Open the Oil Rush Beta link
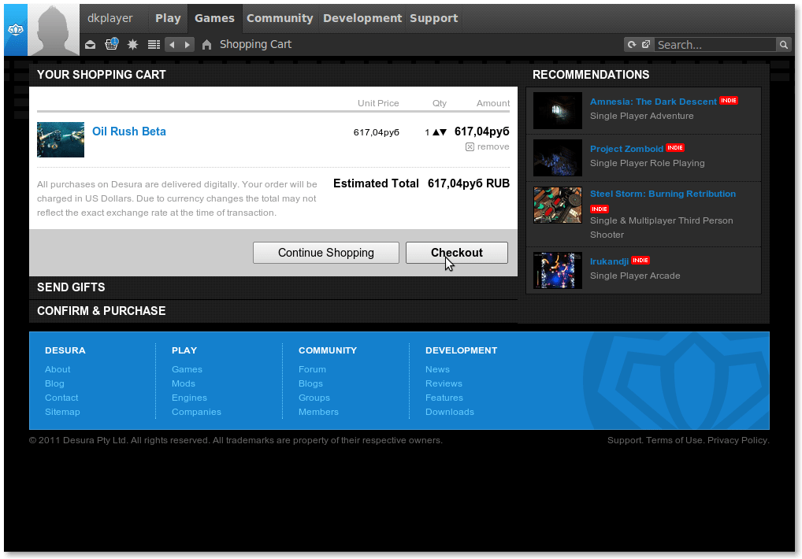Image resolution: width=802 pixels, height=559 pixels. point(129,131)
